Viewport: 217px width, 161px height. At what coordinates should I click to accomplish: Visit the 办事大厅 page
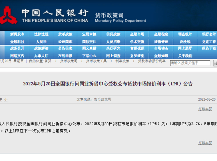[41, 56]
